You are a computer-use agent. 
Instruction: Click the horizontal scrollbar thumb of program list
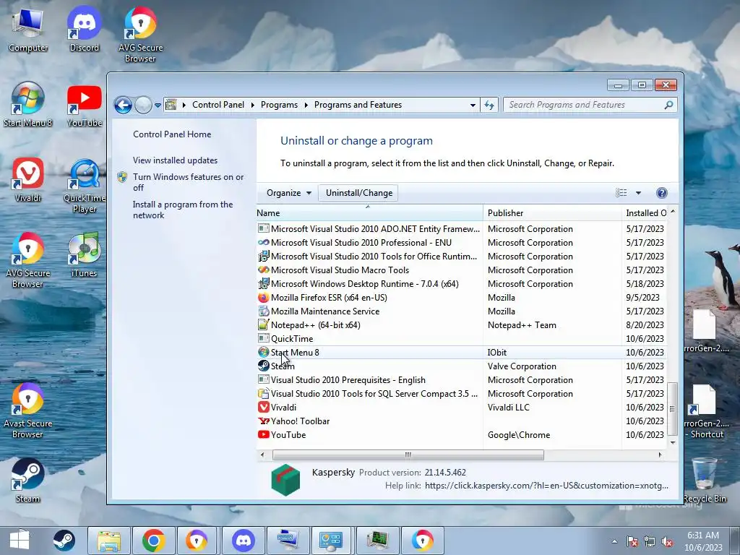[408, 455]
